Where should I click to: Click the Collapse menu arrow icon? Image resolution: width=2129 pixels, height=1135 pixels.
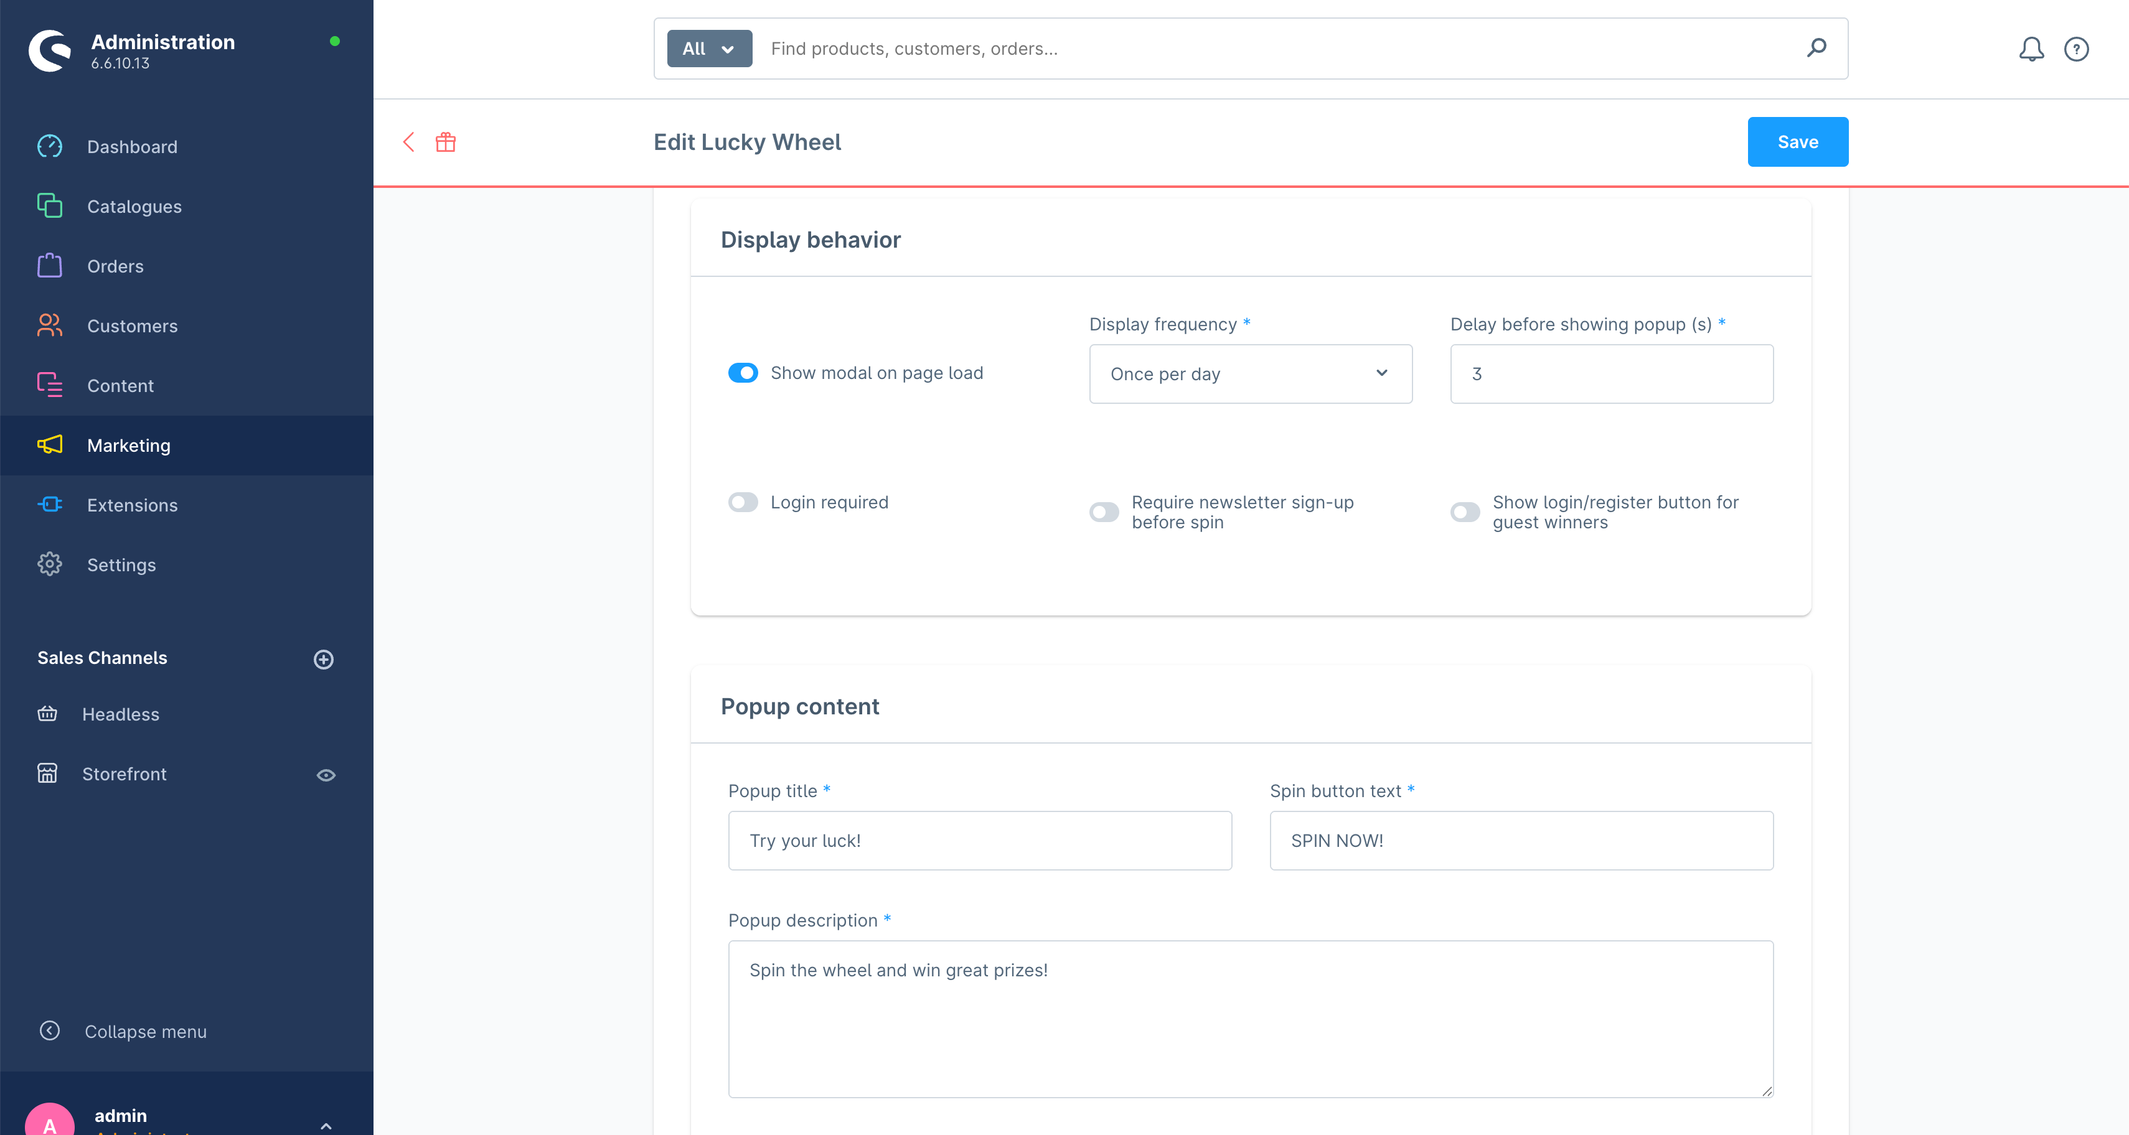50,1031
